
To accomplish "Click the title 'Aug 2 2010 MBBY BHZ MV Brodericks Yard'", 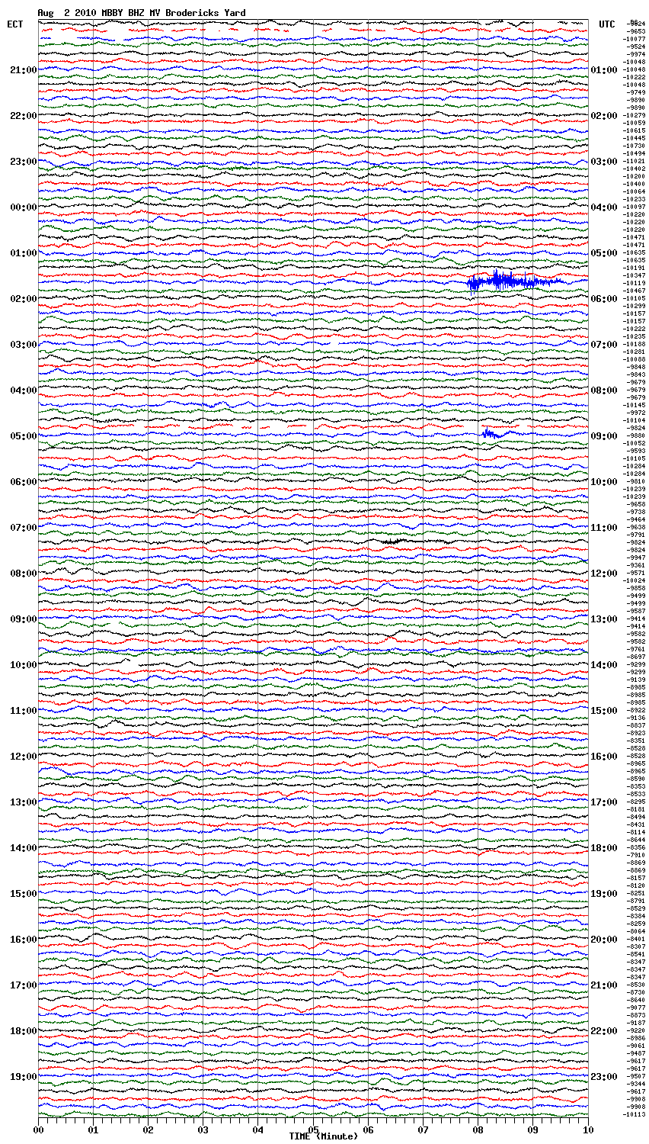I will click(x=142, y=13).
